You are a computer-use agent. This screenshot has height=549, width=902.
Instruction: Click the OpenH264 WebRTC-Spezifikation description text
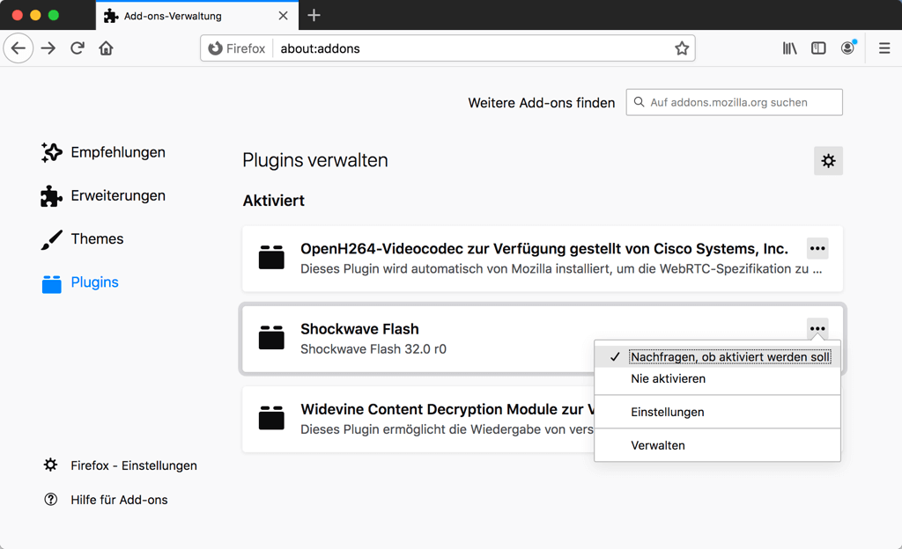[x=561, y=268]
